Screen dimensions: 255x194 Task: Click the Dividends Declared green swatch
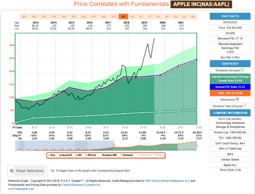click(242, 70)
